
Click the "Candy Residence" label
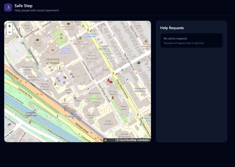point(104,48)
